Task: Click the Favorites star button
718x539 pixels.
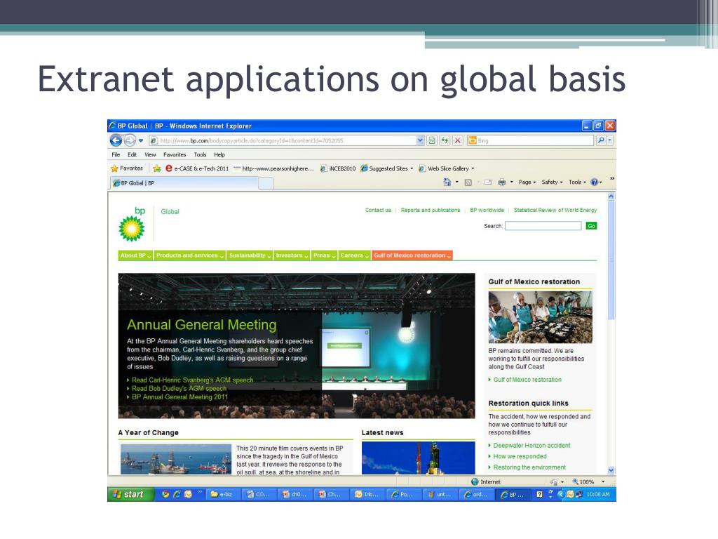Action: 127,168
